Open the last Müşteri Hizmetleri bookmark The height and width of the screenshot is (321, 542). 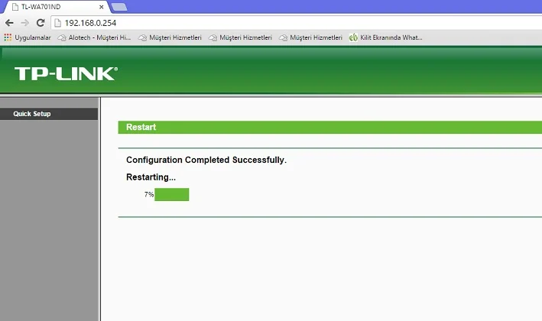[x=310, y=37]
